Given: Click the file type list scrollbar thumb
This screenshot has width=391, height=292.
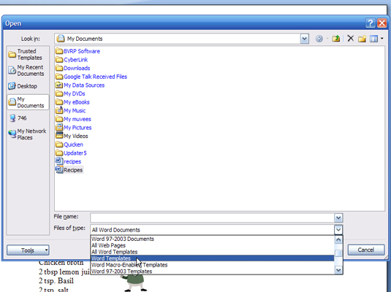Looking at the screenshot, I should [x=338, y=253].
